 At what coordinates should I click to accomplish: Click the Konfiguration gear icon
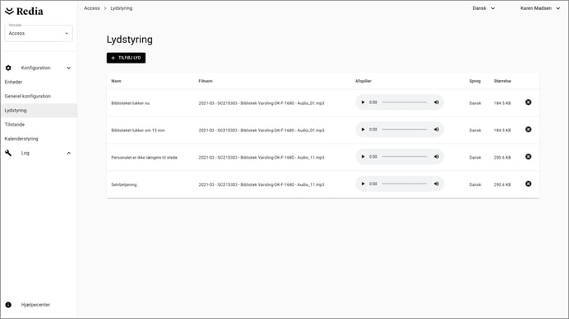point(8,68)
